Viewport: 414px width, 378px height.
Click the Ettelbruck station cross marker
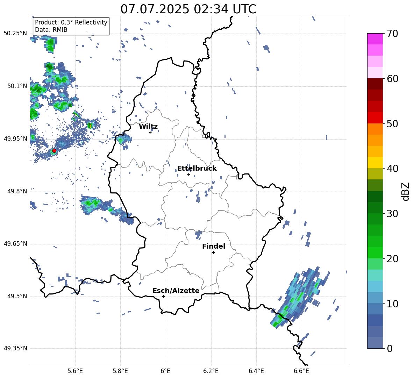[188, 174]
